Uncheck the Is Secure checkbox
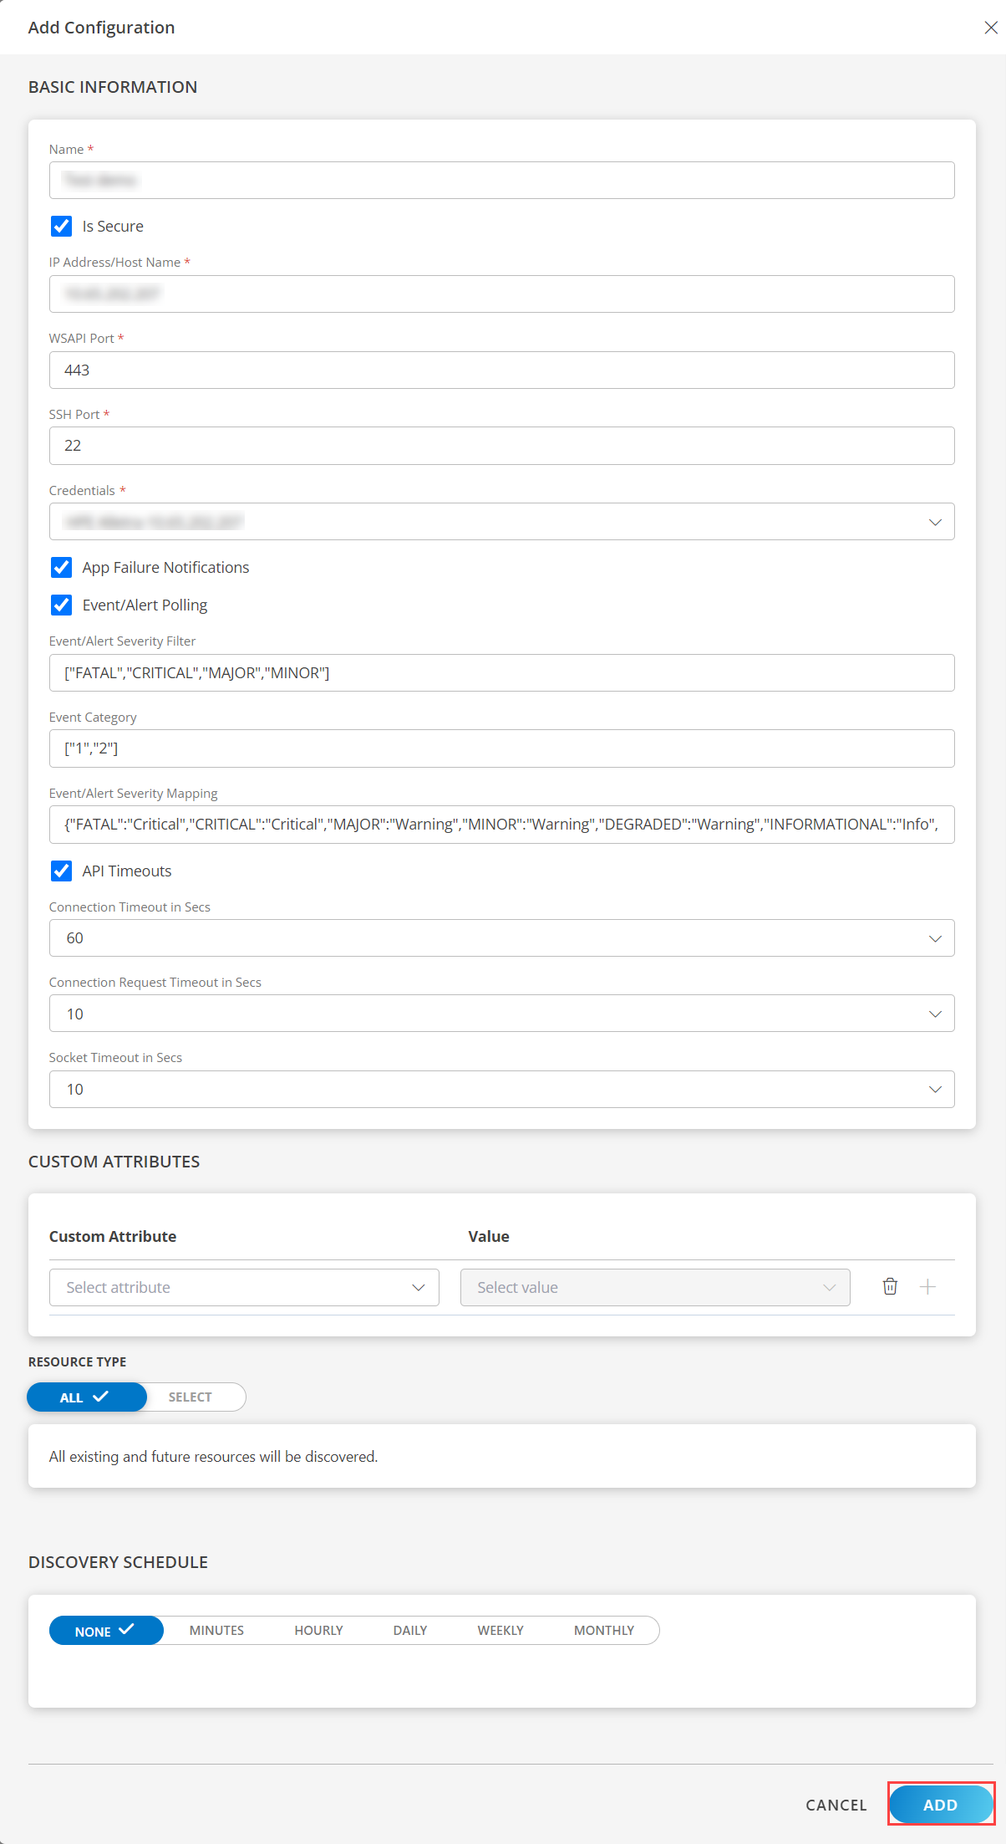 62,227
